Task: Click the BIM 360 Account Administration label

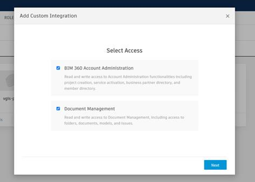Action: pos(99,68)
